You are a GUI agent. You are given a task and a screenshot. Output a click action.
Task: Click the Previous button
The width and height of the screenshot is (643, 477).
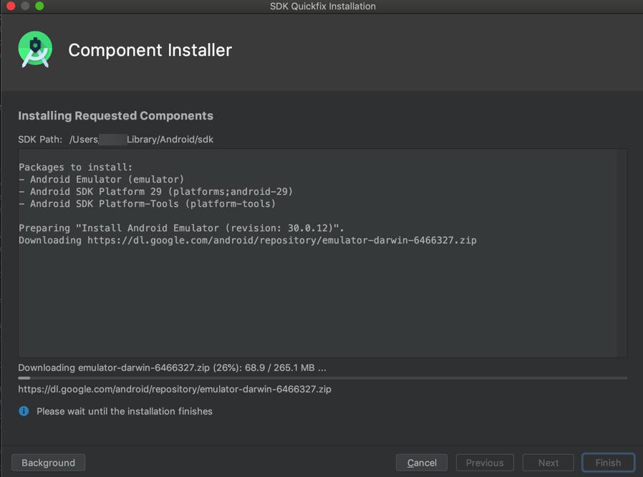point(485,463)
